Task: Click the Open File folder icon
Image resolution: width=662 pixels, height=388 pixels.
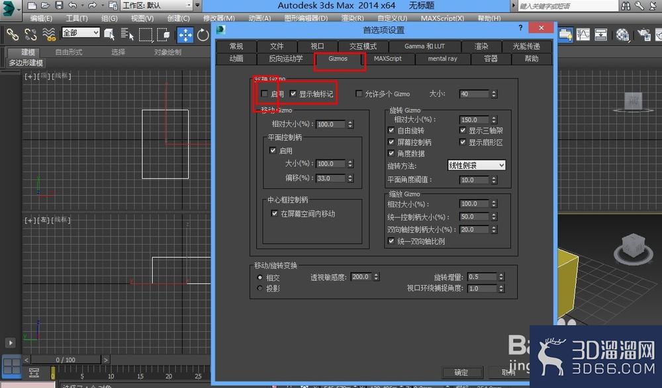Action: pyautogui.click(x=45, y=5)
